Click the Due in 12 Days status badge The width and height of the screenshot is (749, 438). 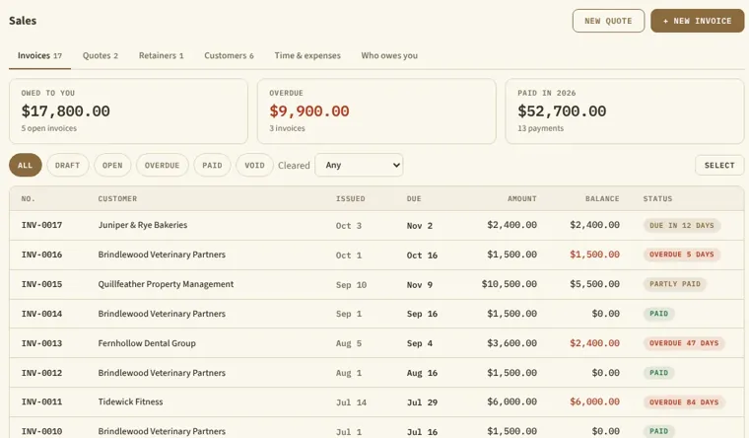coord(682,225)
